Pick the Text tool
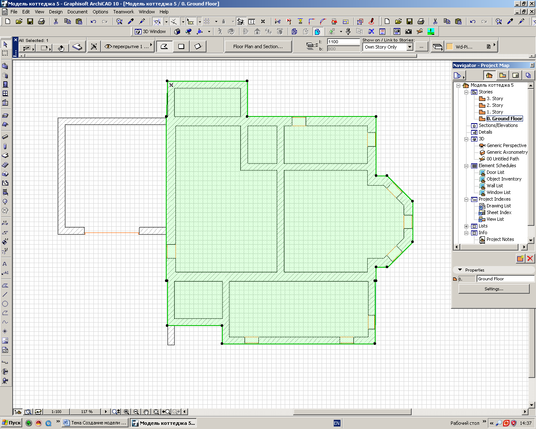The height and width of the screenshot is (429, 536). click(5, 264)
